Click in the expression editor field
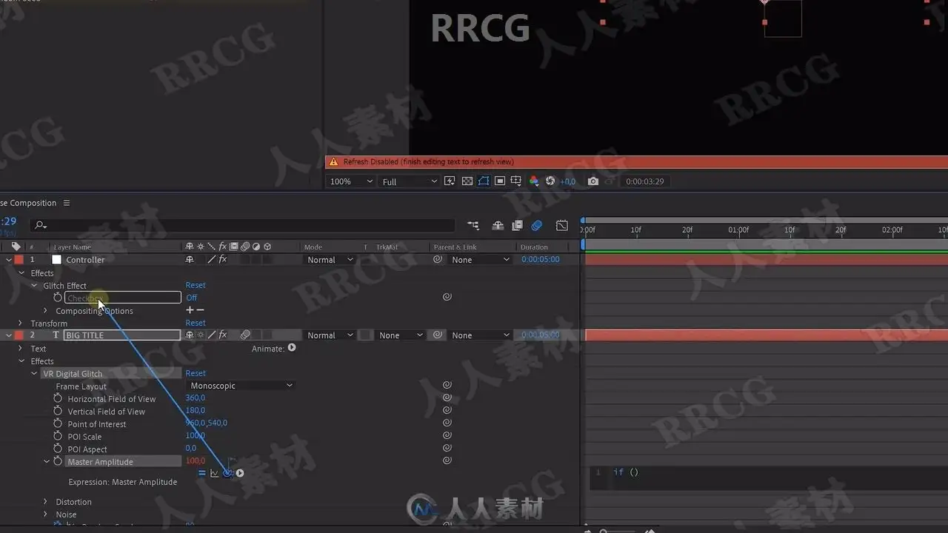Screen dimensions: 948x533 (769, 478)
